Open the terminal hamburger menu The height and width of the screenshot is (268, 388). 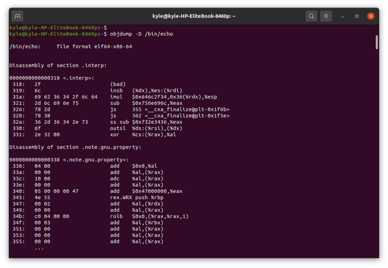326,16
